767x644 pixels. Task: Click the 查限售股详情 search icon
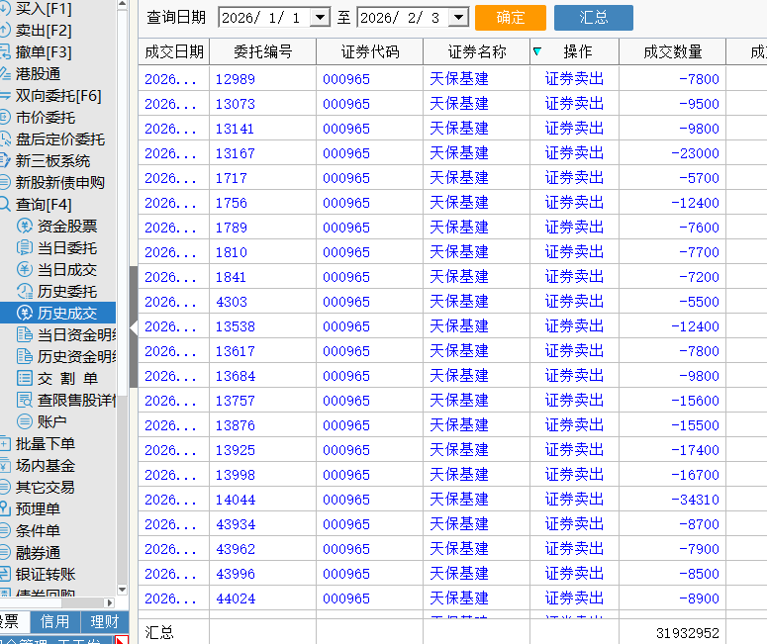pyautogui.click(x=25, y=400)
